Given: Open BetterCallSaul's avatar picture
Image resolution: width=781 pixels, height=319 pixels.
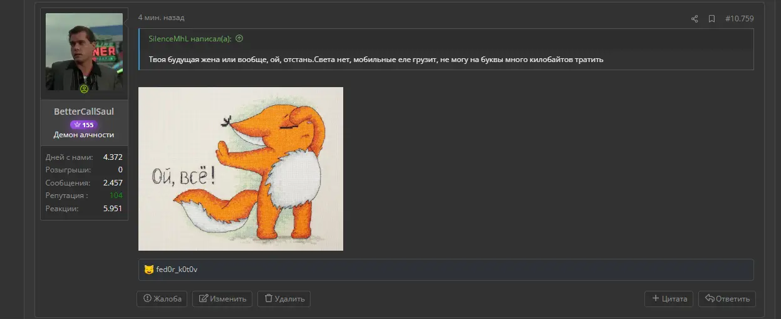Looking at the screenshot, I should point(84,51).
